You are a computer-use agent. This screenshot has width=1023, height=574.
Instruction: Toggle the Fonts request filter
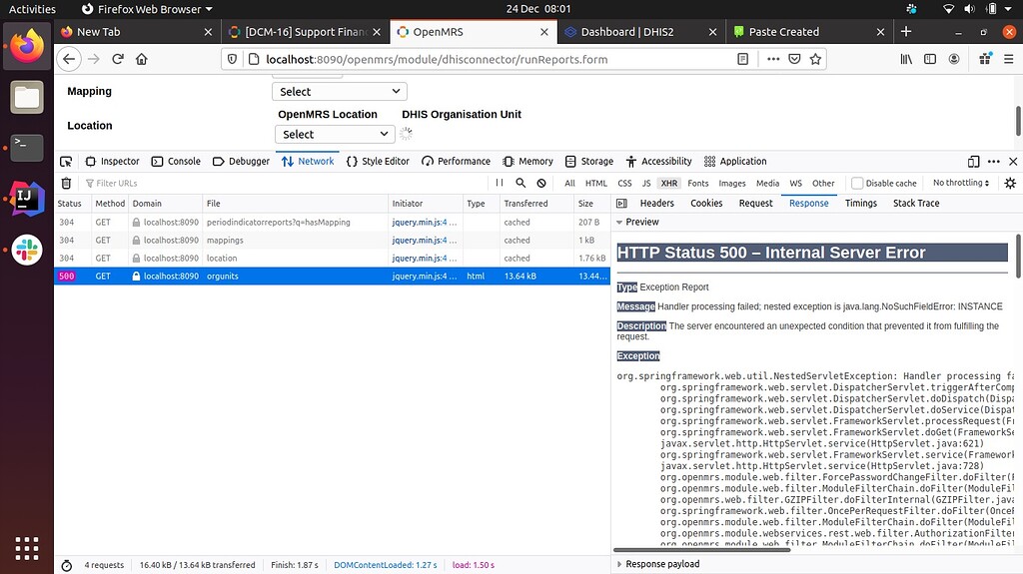pyautogui.click(x=697, y=184)
